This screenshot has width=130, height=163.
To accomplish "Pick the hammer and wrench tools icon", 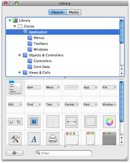I will pos(15,138).
